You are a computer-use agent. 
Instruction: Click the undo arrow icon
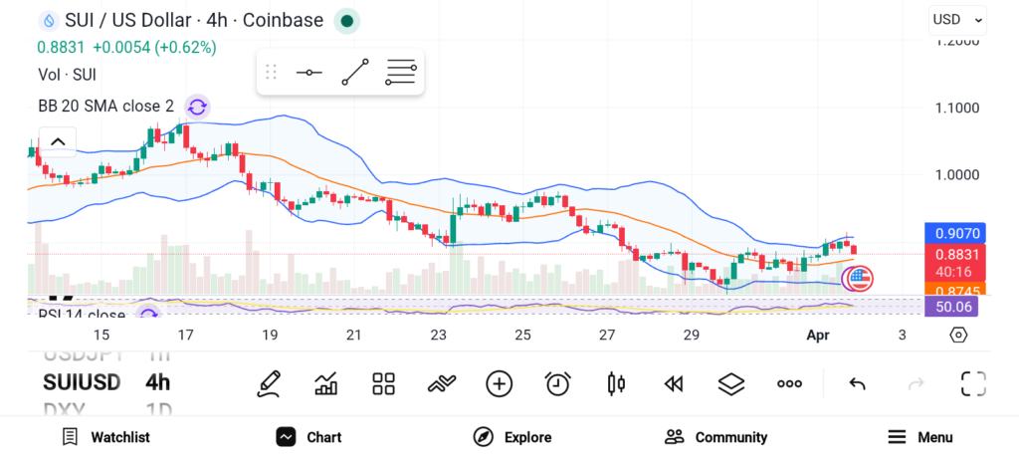click(857, 383)
